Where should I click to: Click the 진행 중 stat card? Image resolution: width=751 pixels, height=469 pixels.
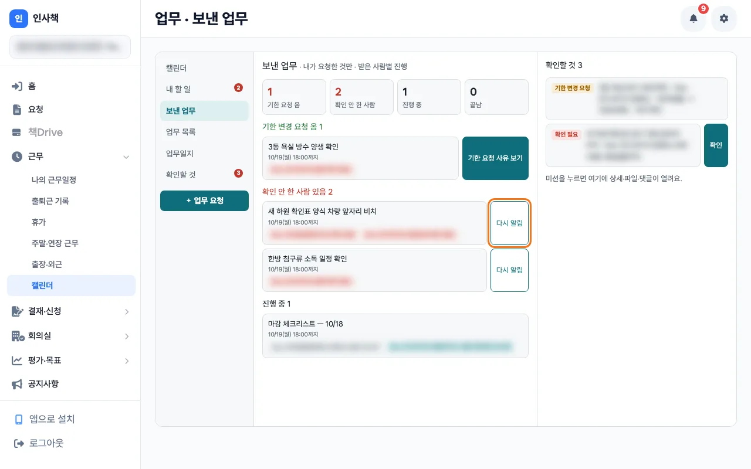click(x=429, y=97)
